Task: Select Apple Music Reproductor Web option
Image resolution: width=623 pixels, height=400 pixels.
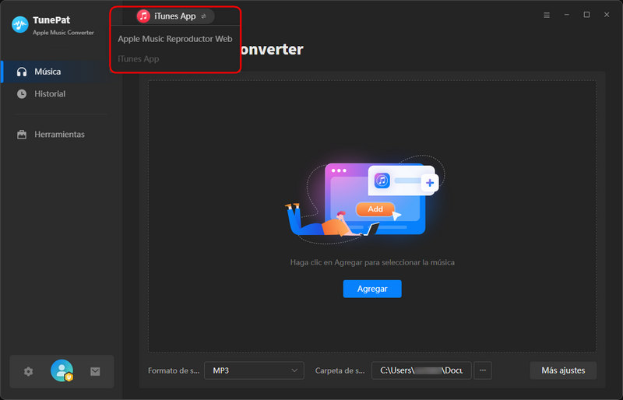Action: tap(175, 39)
